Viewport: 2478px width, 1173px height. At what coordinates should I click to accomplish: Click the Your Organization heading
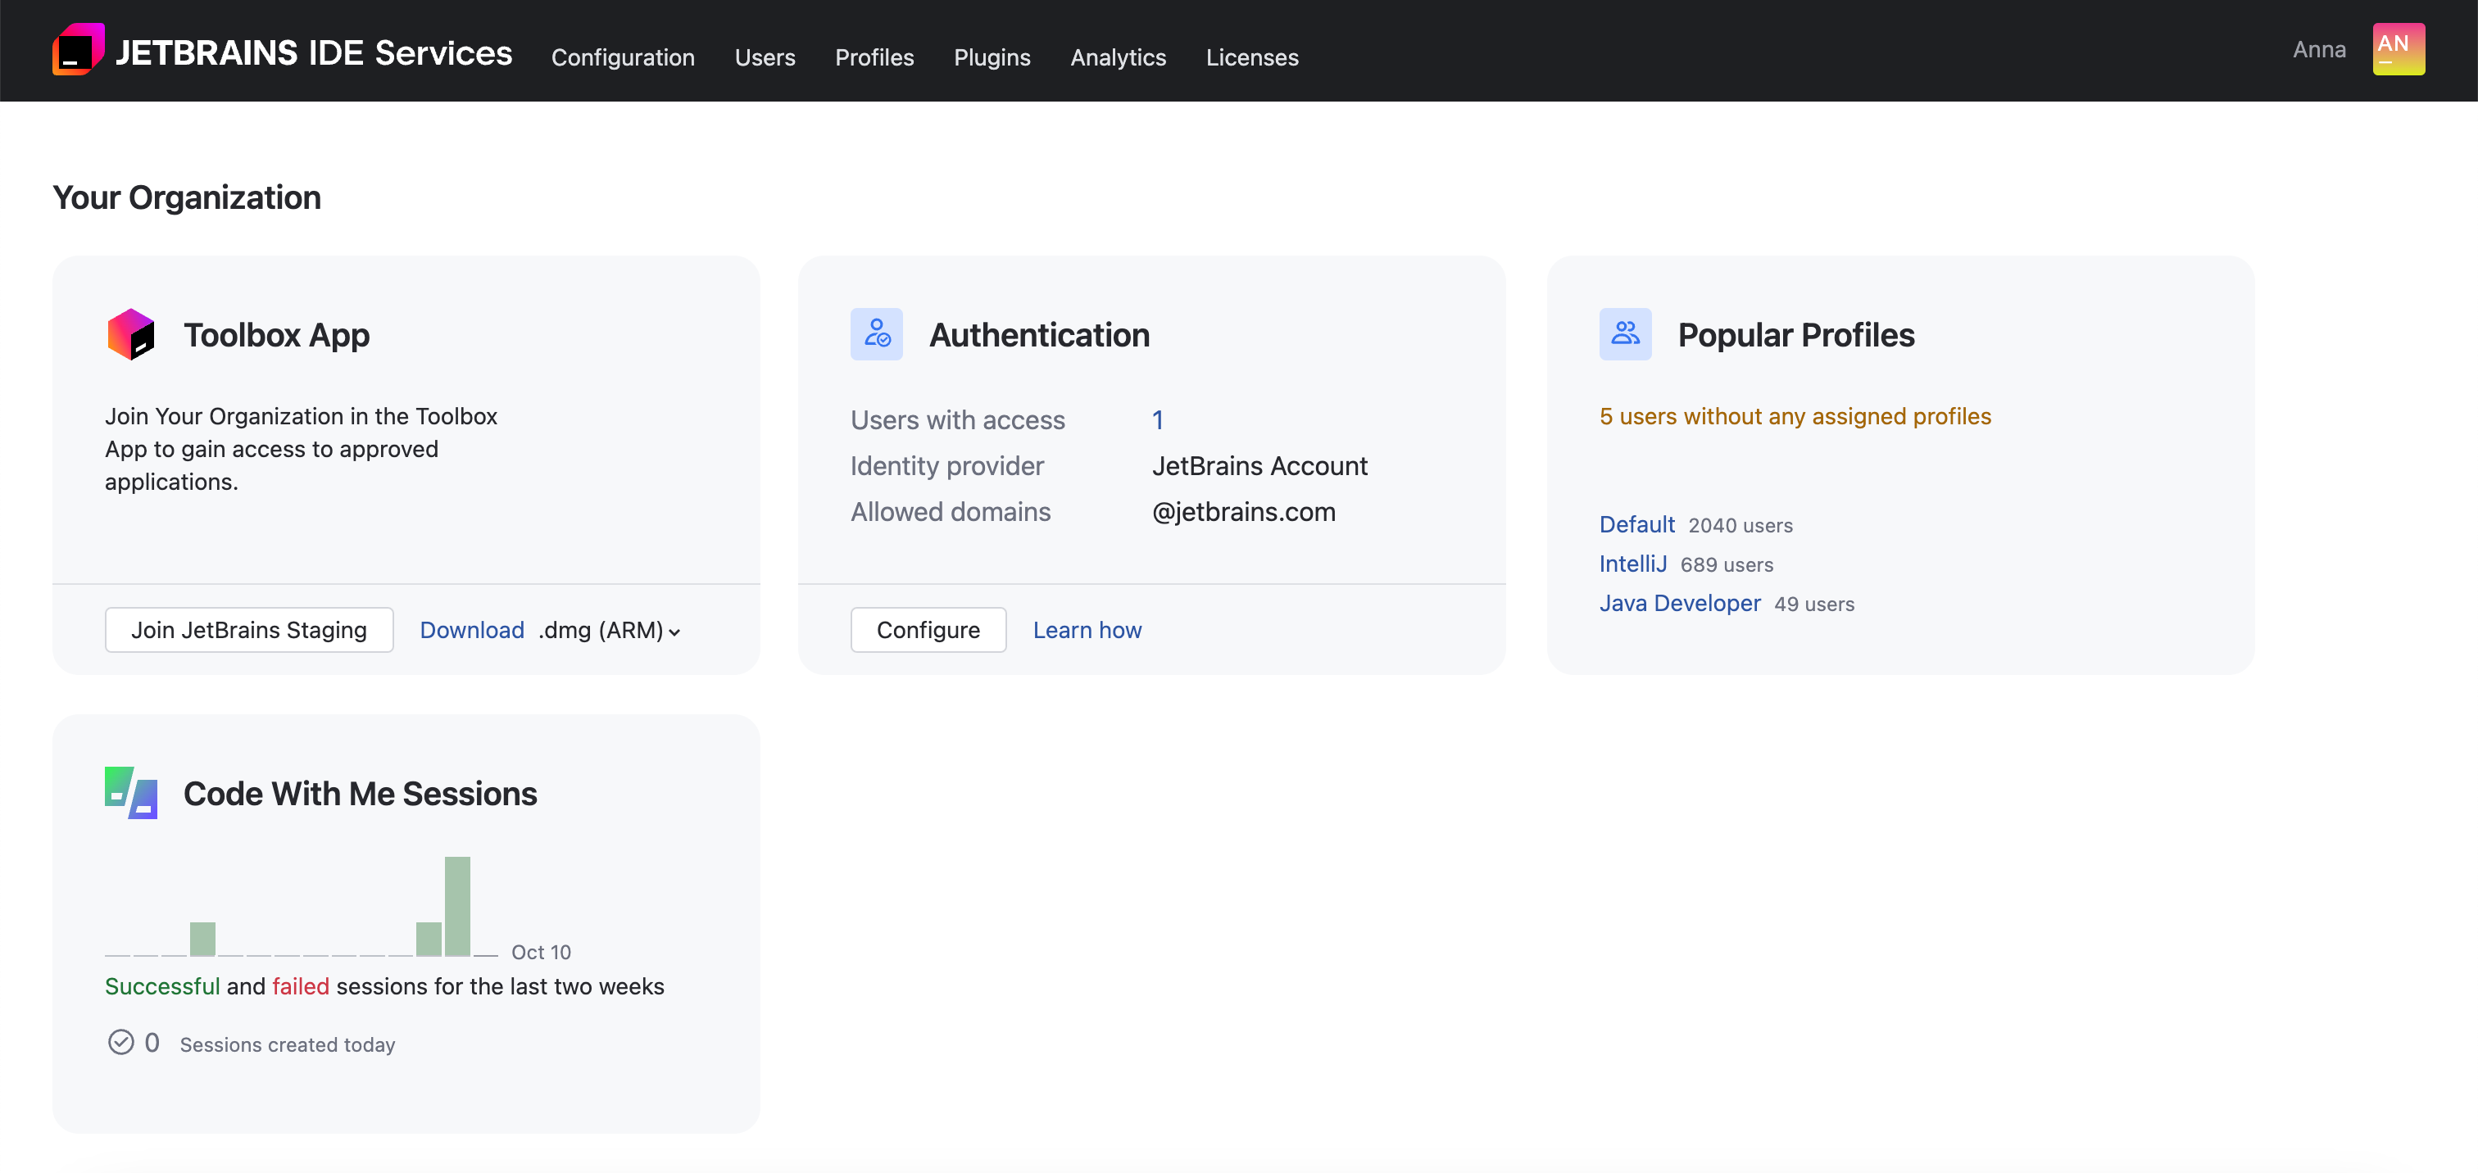coord(187,197)
